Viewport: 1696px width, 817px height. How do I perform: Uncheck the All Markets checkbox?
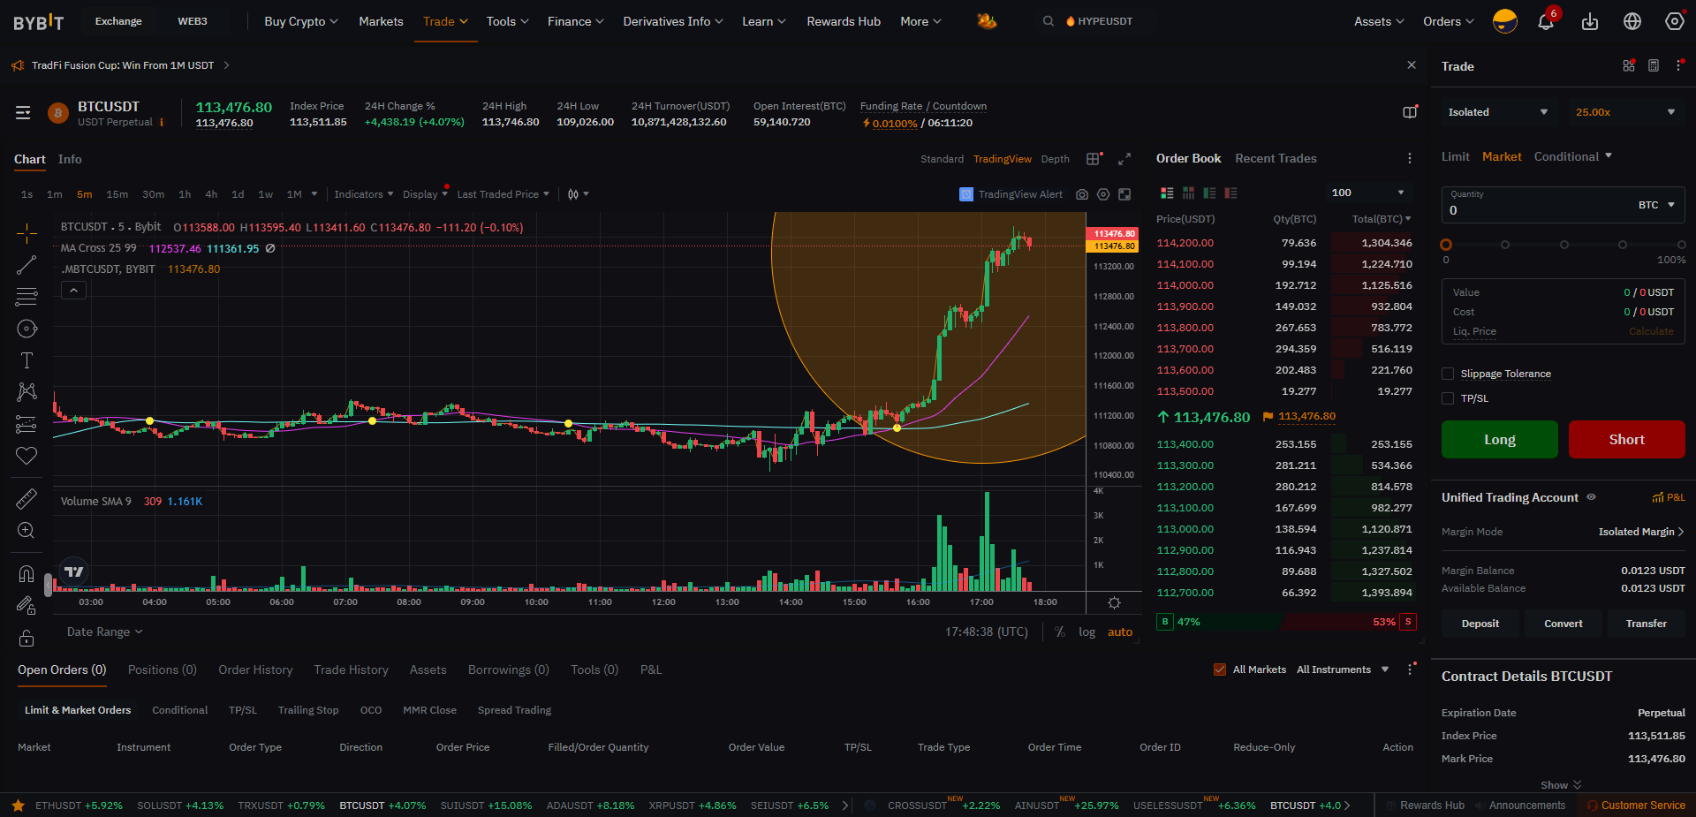click(x=1220, y=669)
